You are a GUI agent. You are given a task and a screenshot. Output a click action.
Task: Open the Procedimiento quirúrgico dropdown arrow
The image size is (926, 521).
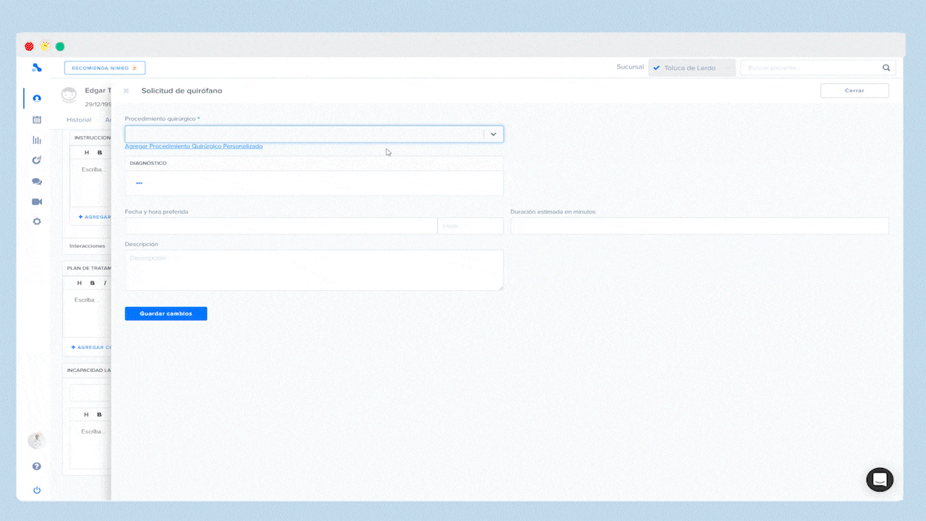click(x=493, y=134)
